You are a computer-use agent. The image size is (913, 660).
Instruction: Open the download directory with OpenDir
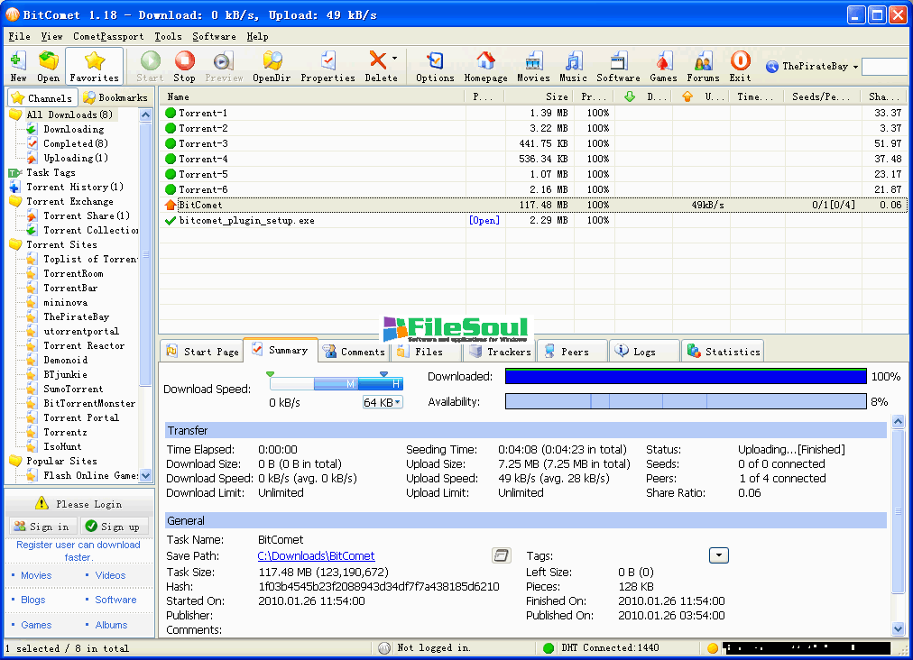point(271,67)
